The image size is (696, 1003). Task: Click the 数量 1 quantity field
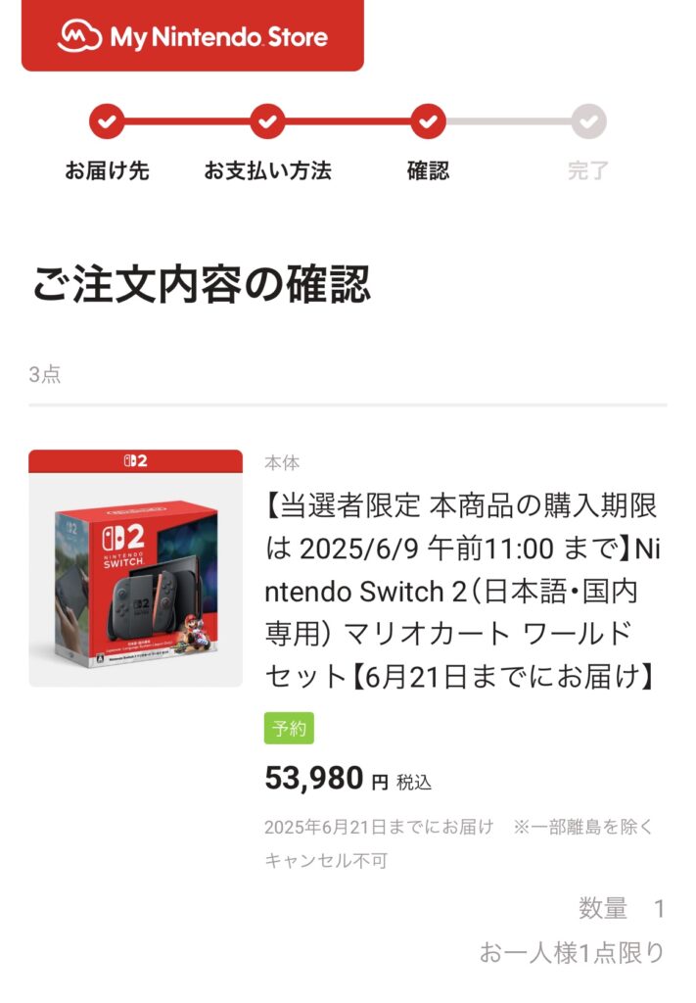[622, 908]
